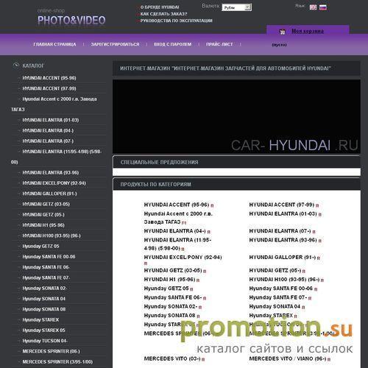Open HYUNDAI ELANTRA (93-96) category in products
The height and width of the screenshot is (368, 368).
[283, 240]
